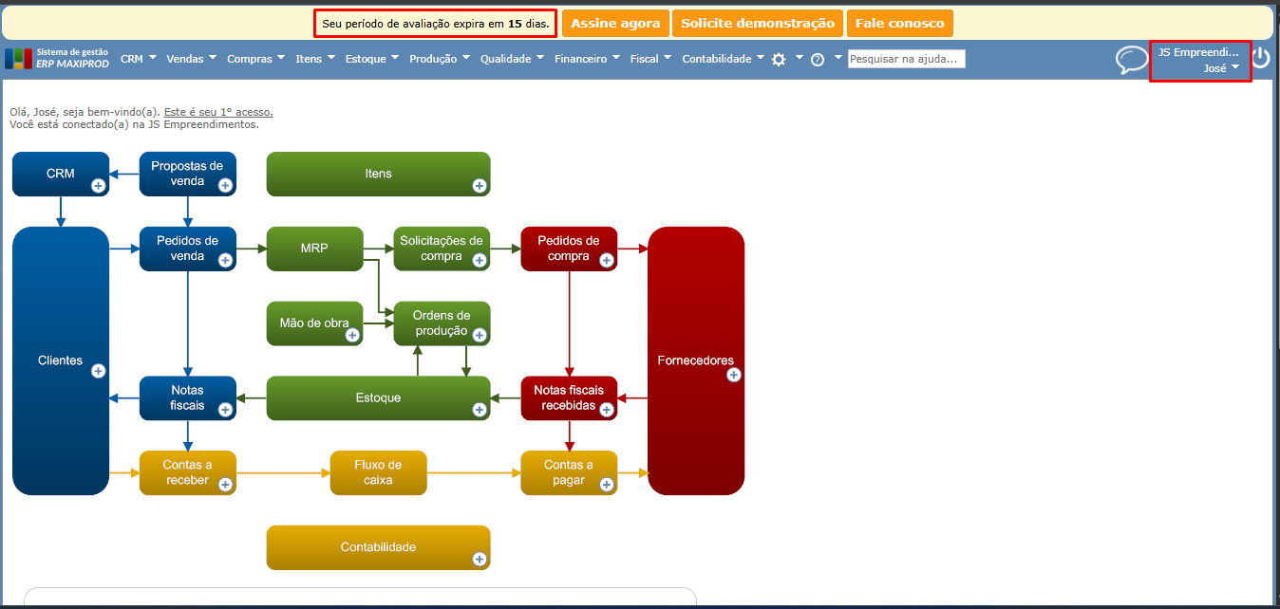Click plus icon on Contas a receber
The image size is (1280, 609).
coord(225,484)
